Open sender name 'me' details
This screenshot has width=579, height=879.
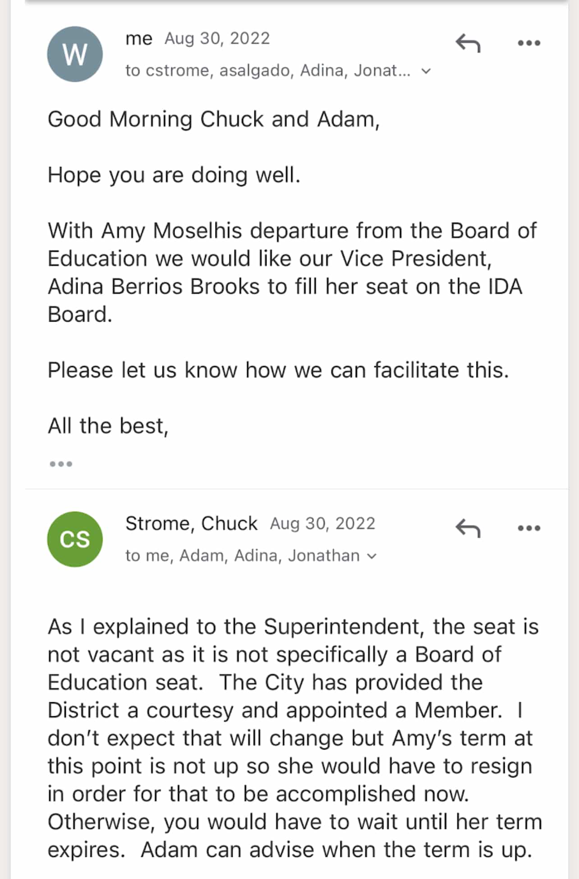pos(139,39)
